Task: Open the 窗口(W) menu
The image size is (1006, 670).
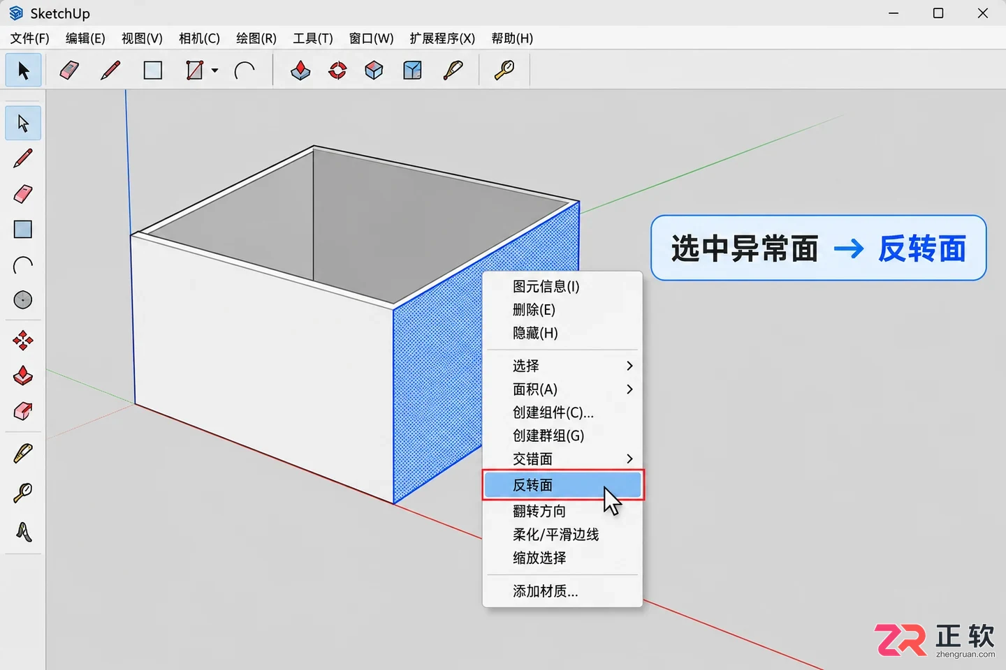Action: 371,38
